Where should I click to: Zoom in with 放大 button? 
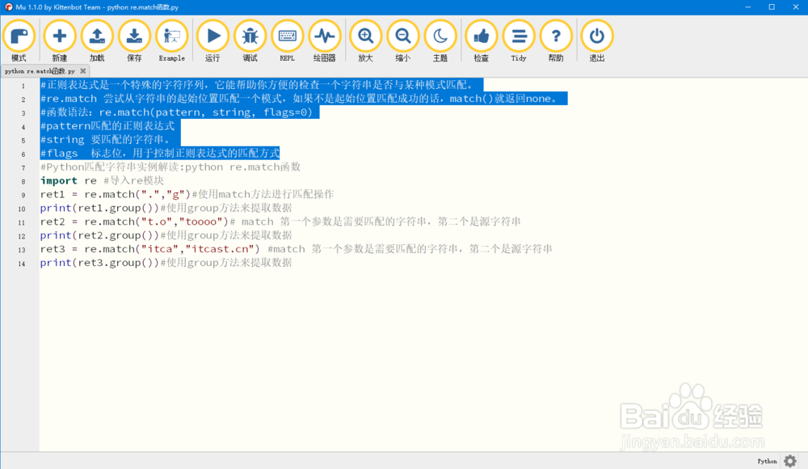[x=365, y=40]
